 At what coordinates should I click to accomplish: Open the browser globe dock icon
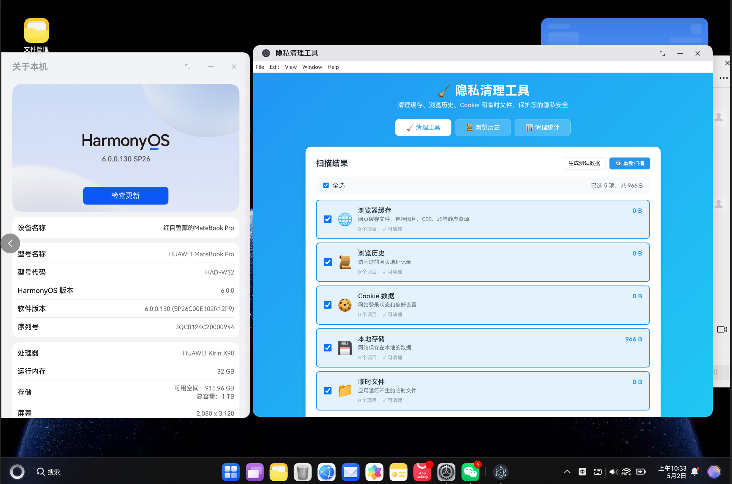click(x=327, y=472)
